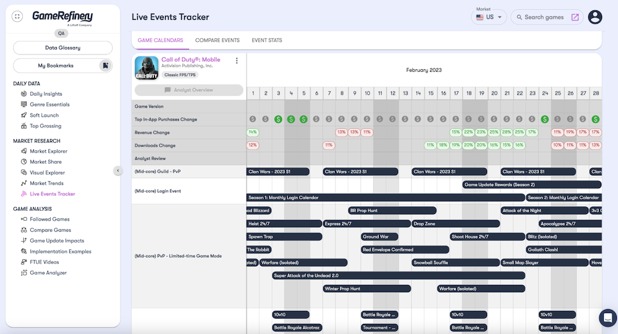Select the Battle Royale Alcatraz event

pos(297,328)
